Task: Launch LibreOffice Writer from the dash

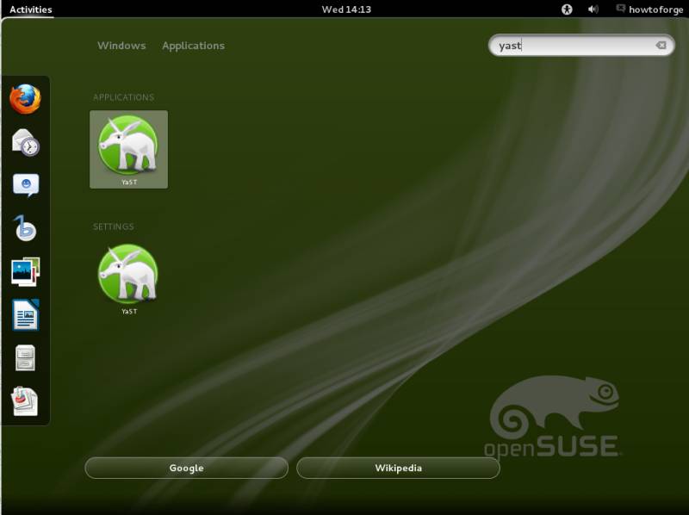Action: (26, 314)
